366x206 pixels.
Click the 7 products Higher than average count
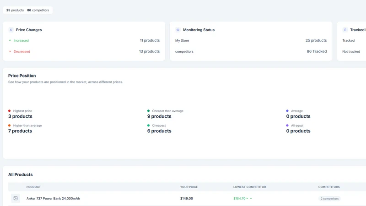(x=20, y=131)
